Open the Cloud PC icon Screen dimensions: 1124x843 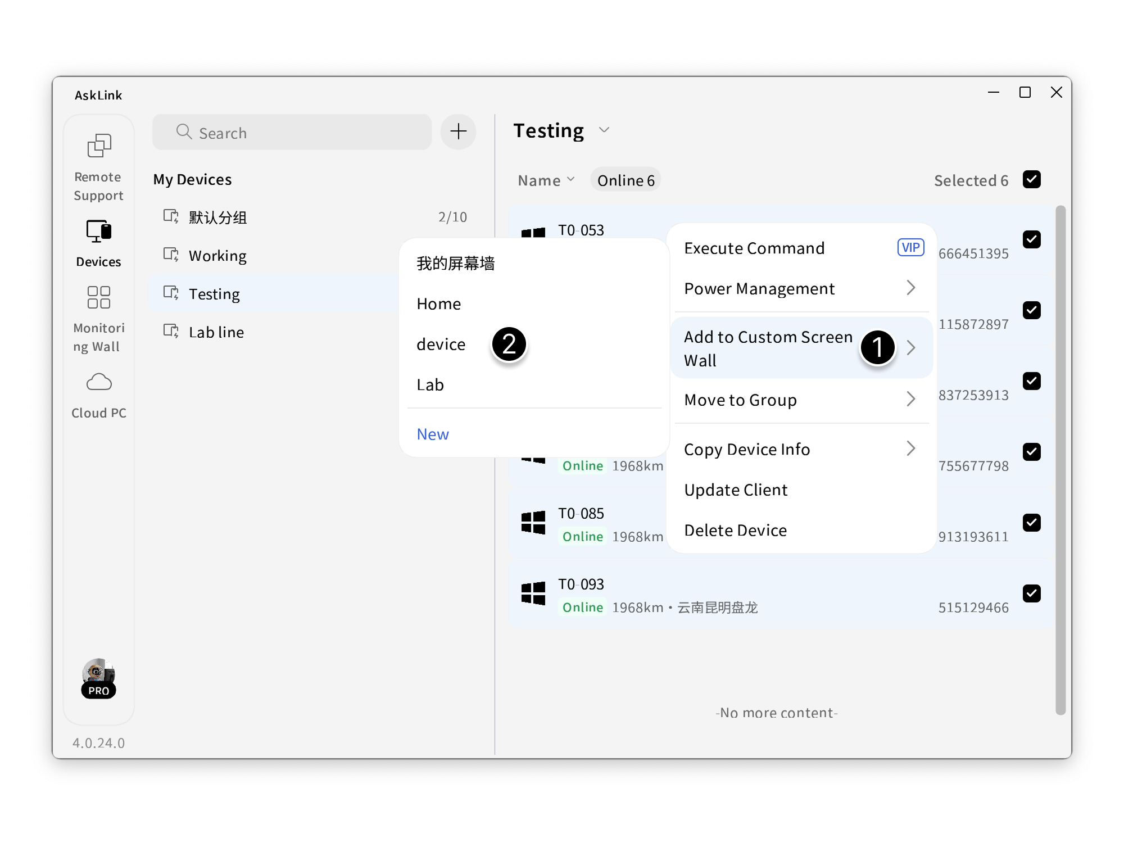click(x=99, y=382)
